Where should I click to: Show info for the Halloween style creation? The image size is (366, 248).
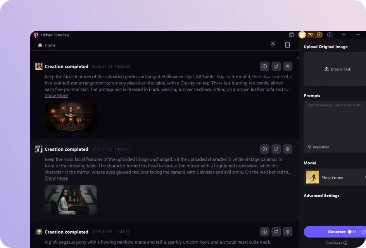(265, 66)
